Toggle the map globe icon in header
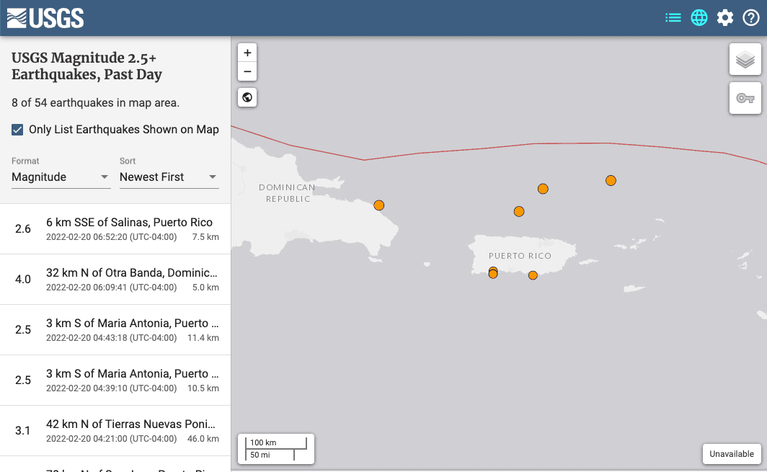Screen dimensions: 767x472 699,18
